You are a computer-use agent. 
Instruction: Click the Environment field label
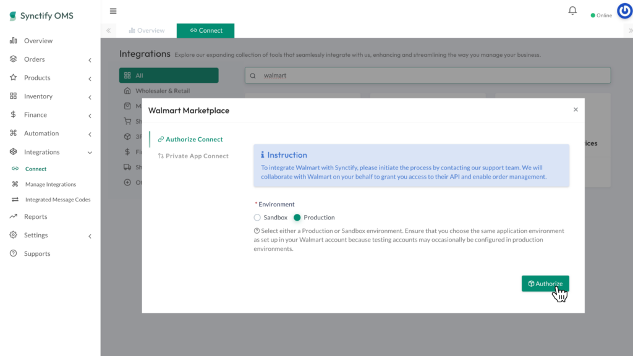click(x=276, y=204)
